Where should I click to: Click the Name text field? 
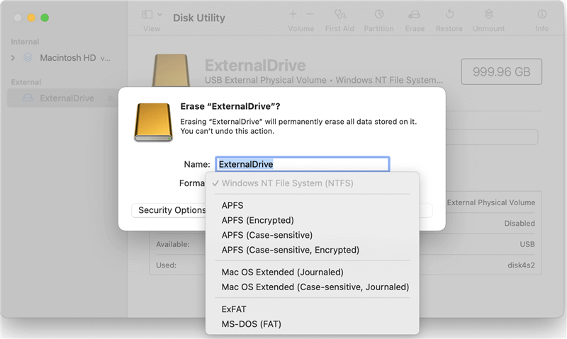302,164
